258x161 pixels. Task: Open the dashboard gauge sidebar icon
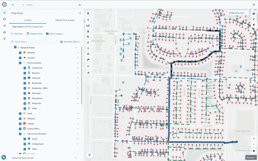(x=5, y=19)
